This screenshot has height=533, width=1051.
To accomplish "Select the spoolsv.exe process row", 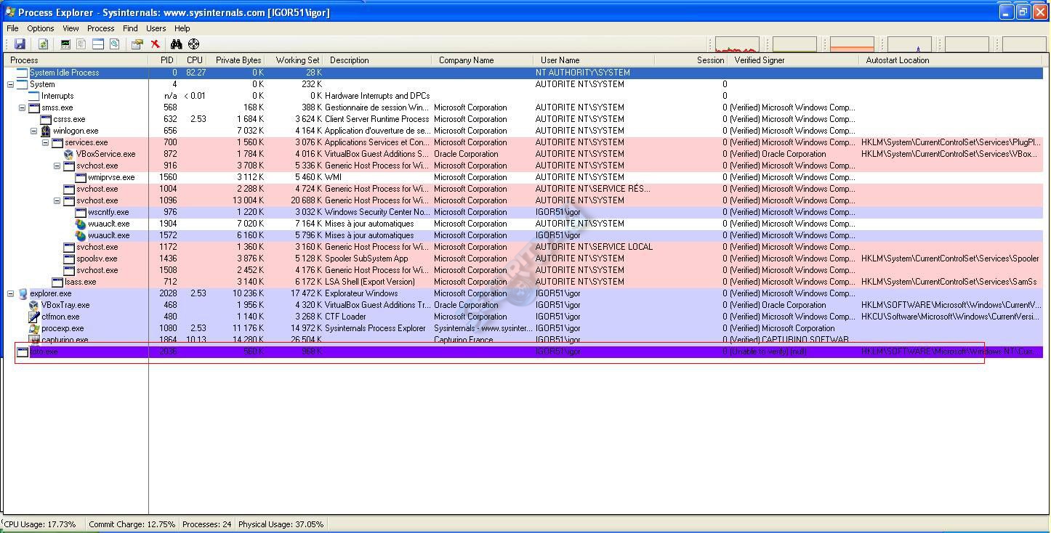I will (x=523, y=259).
